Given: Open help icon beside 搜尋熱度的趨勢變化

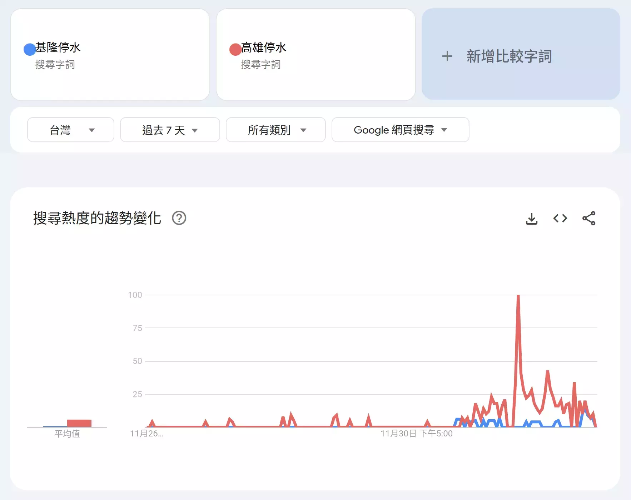Looking at the screenshot, I should pyautogui.click(x=179, y=218).
